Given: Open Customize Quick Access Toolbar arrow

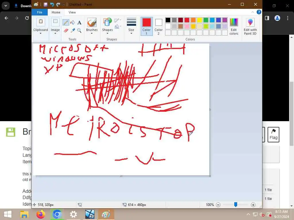Looking at the screenshot, I should pos(63,5).
